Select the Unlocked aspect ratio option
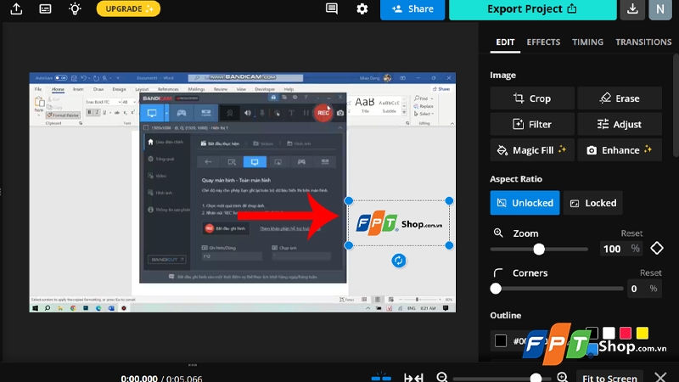The image size is (679, 382). point(525,203)
